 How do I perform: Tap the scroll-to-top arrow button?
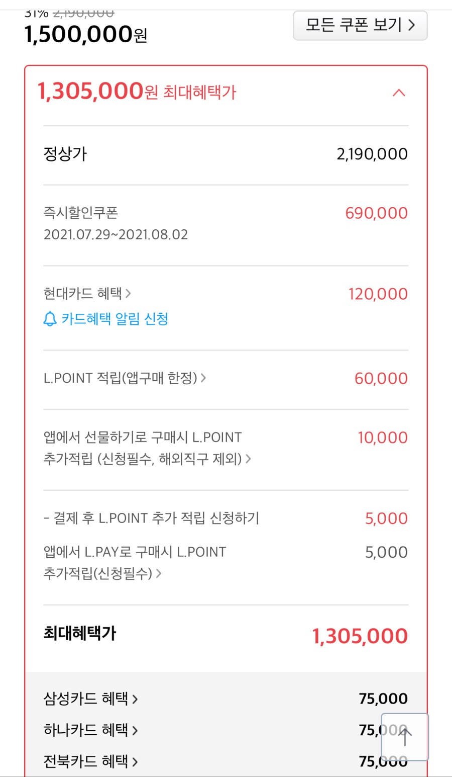point(405,737)
